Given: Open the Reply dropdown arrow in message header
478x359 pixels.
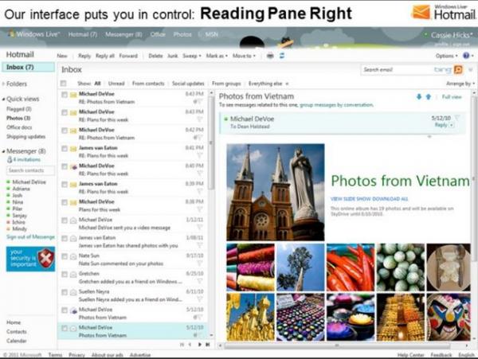Looking at the screenshot, I should (451, 125).
